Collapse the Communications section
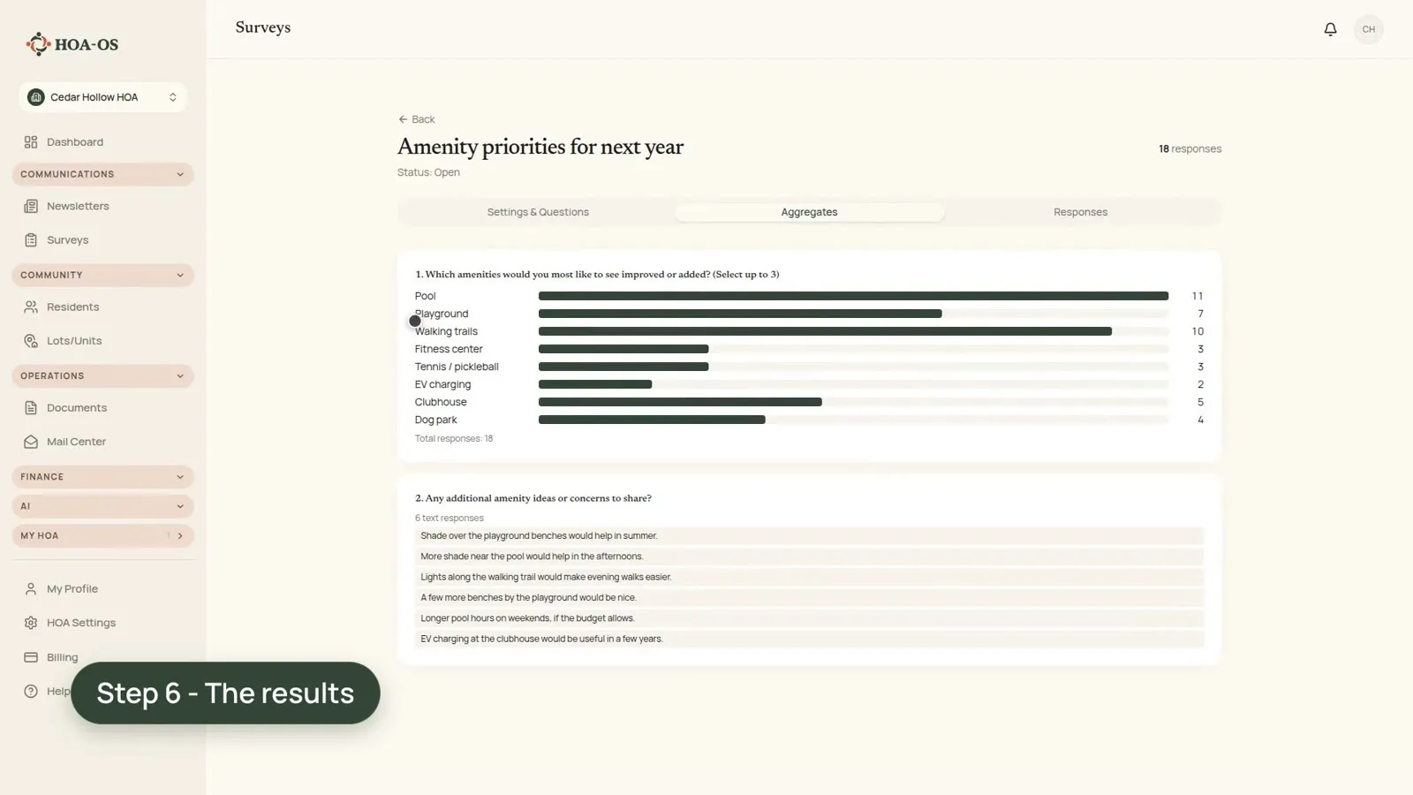The height and width of the screenshot is (795, 1413). click(x=102, y=174)
